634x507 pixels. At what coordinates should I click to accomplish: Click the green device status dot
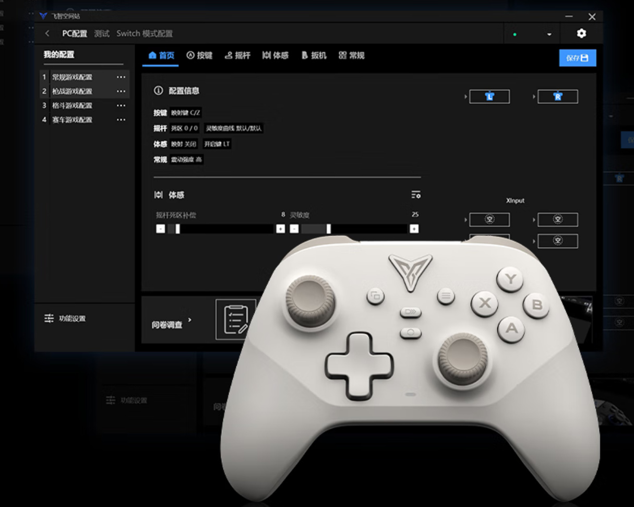tap(515, 34)
